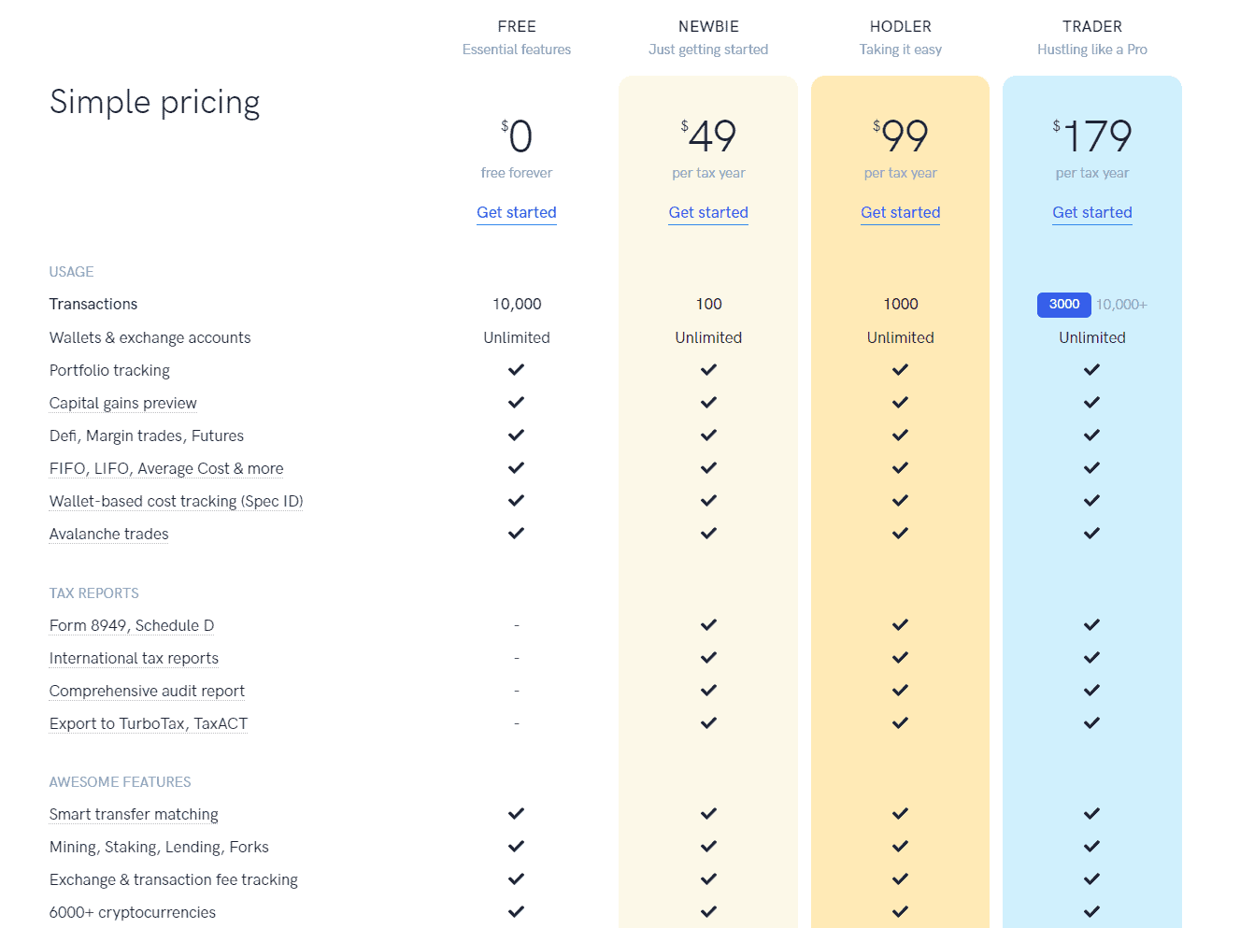Select the NEWBIE plan column header
Screen dimensions: 1240x928
[x=708, y=26]
